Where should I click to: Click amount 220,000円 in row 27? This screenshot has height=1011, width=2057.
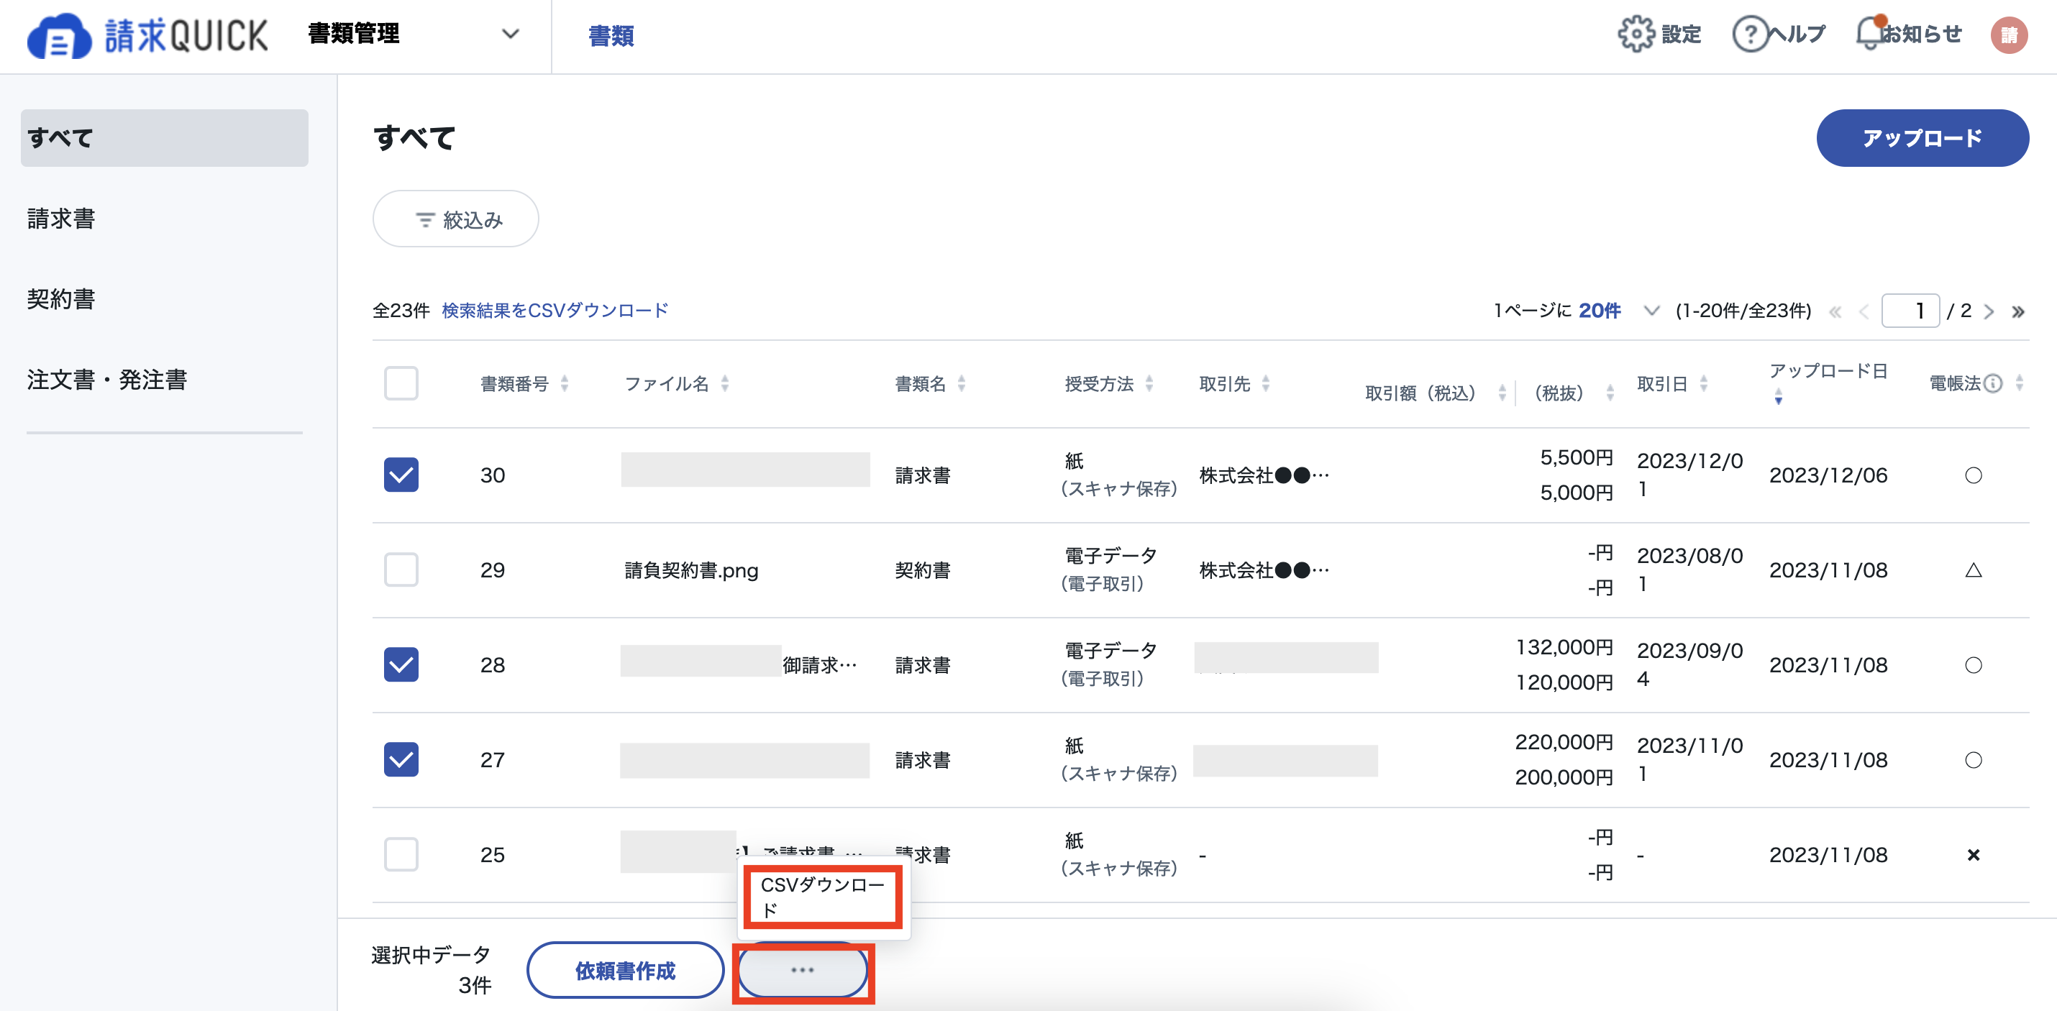1564,742
